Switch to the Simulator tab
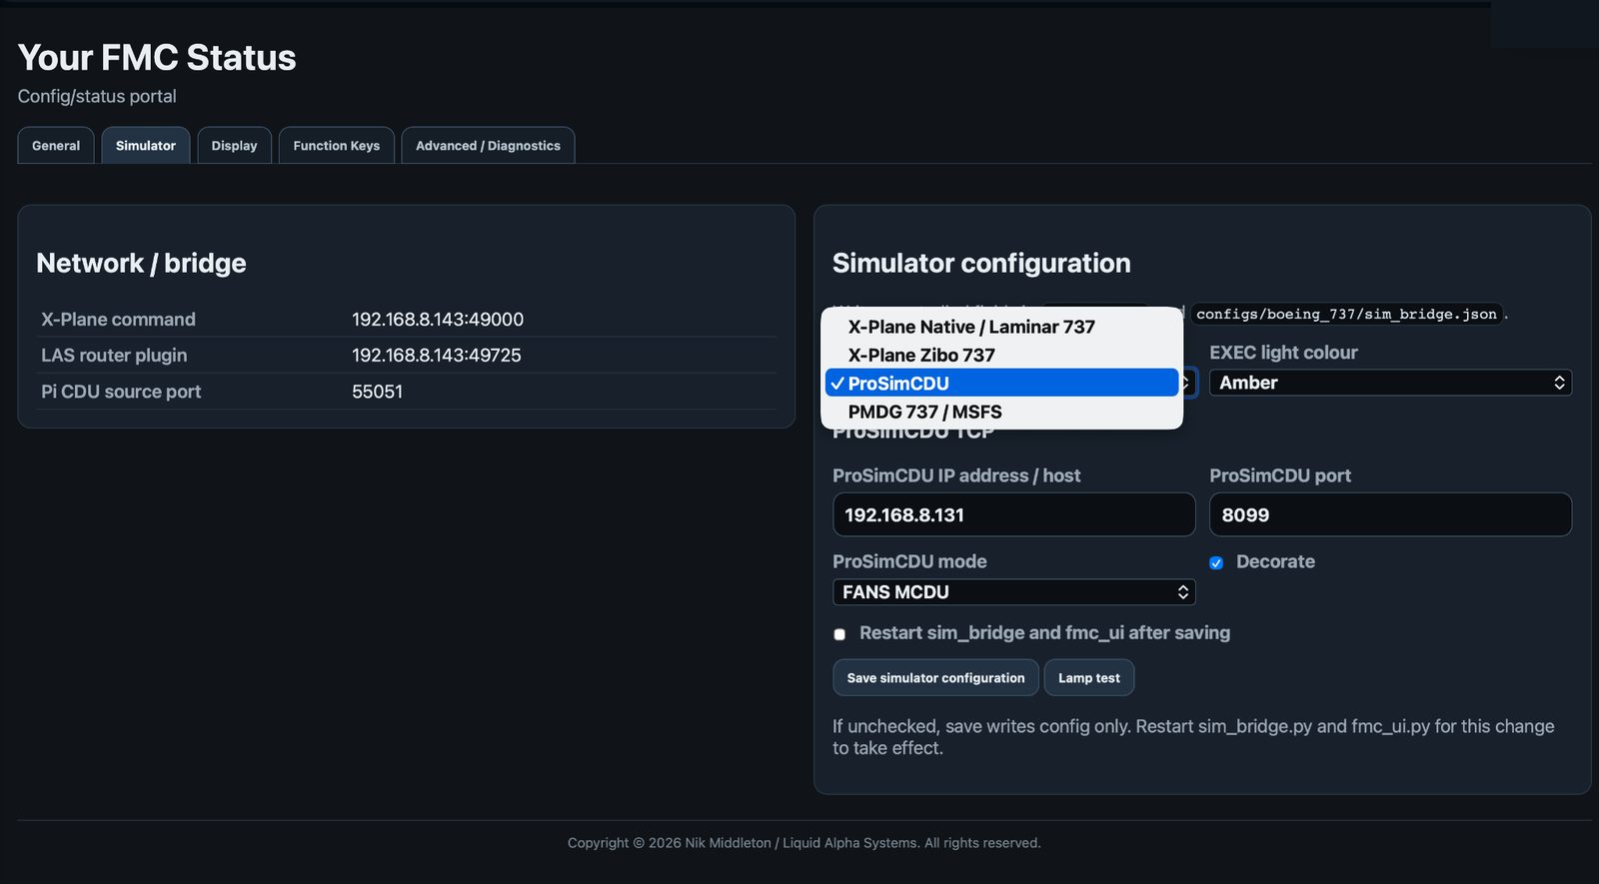This screenshot has width=1599, height=884. pyautogui.click(x=146, y=145)
